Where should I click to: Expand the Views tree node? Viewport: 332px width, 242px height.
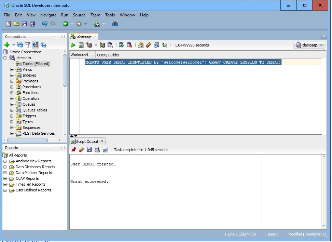12,69
